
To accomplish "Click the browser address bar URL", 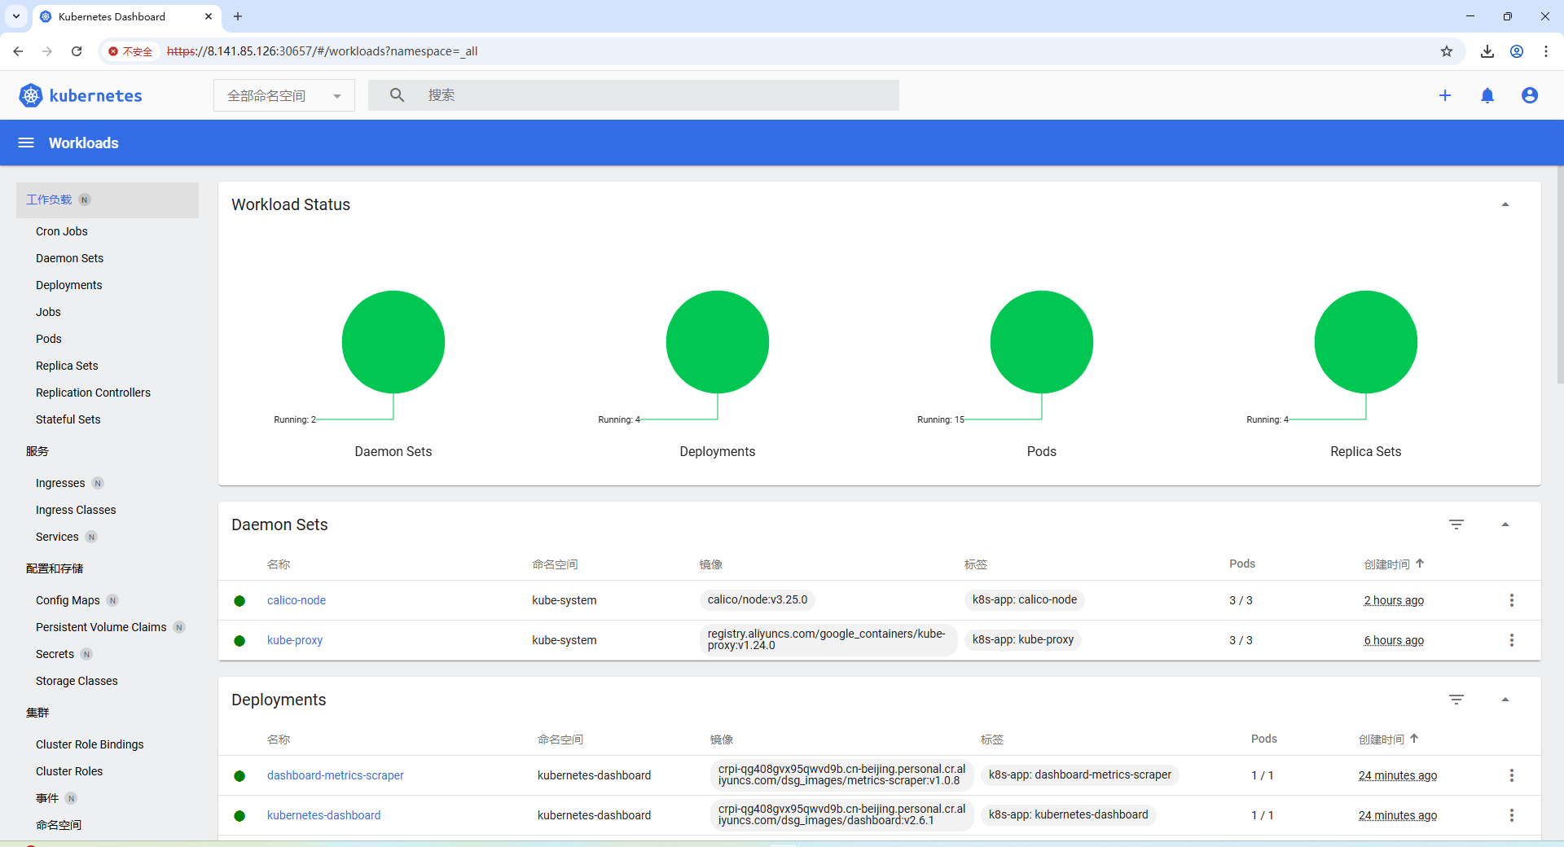I will 322,51.
